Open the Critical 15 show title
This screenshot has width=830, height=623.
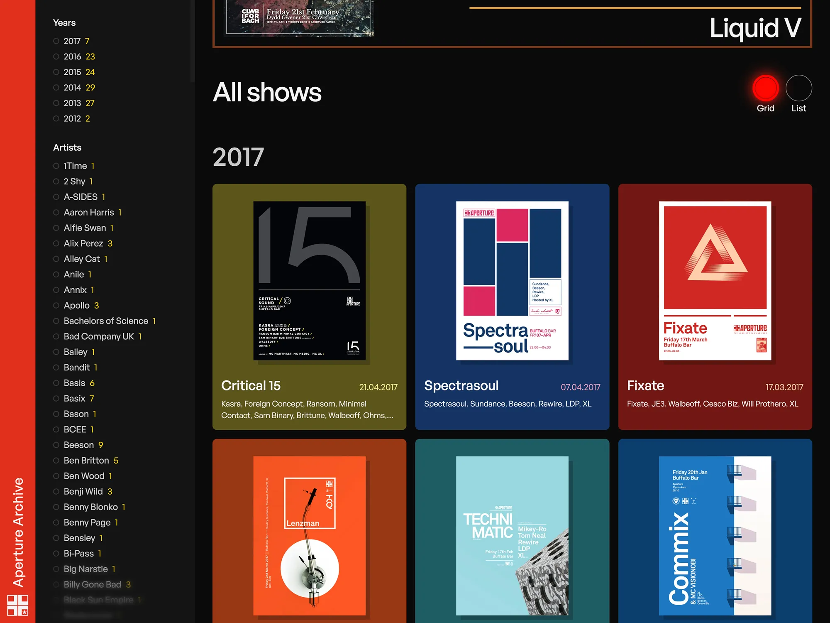(251, 386)
